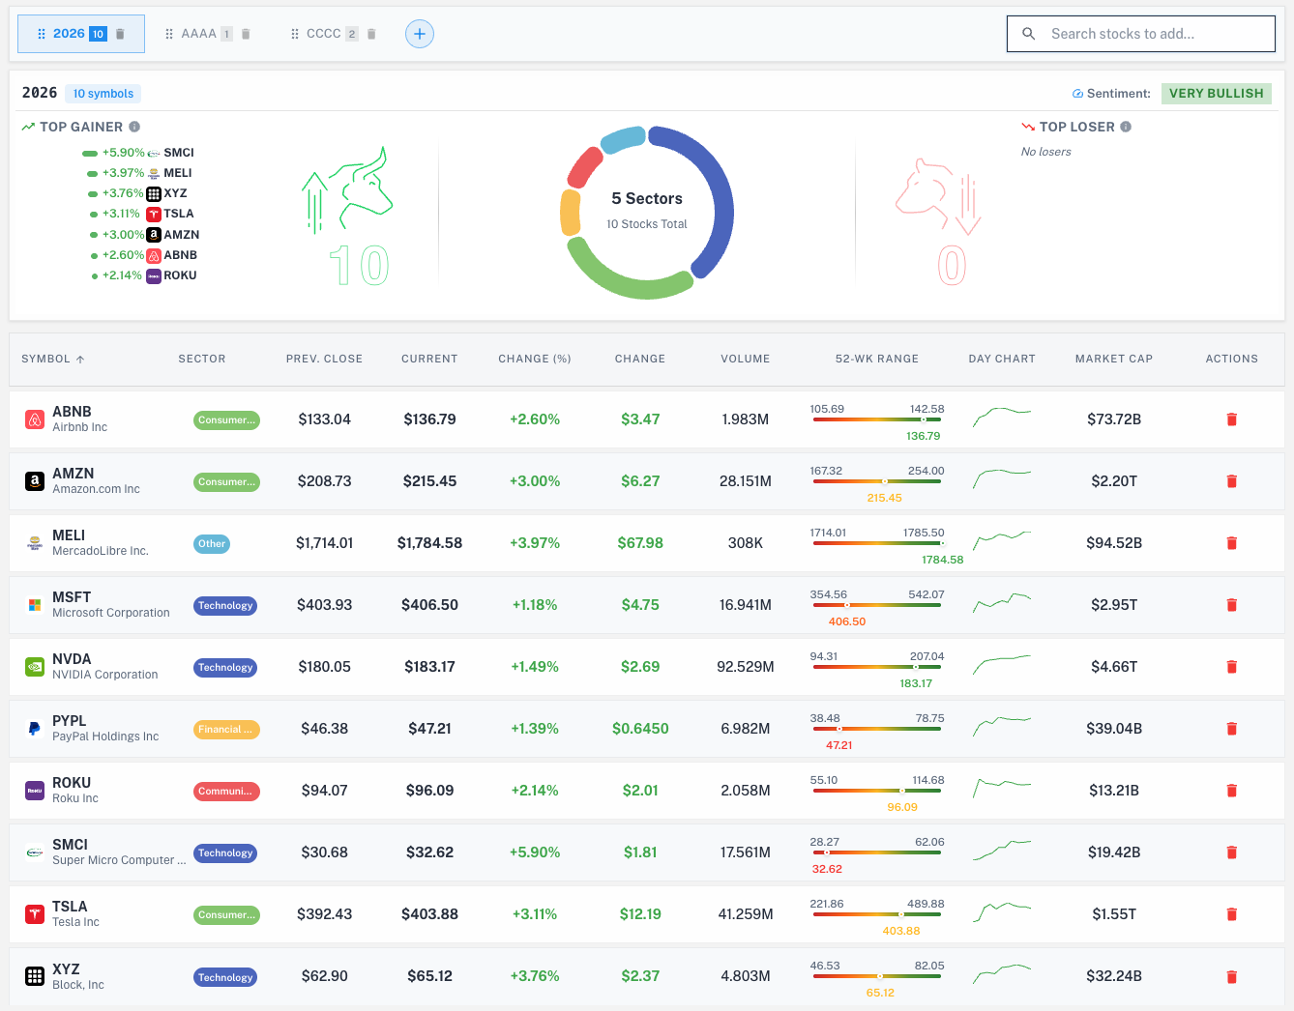Open the CCCC watchlist tab
1294x1011 pixels.
323,34
